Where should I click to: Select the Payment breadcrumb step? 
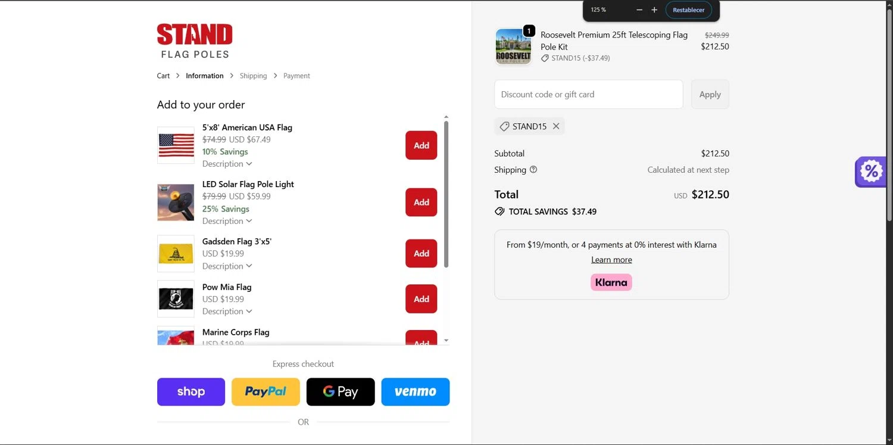296,76
